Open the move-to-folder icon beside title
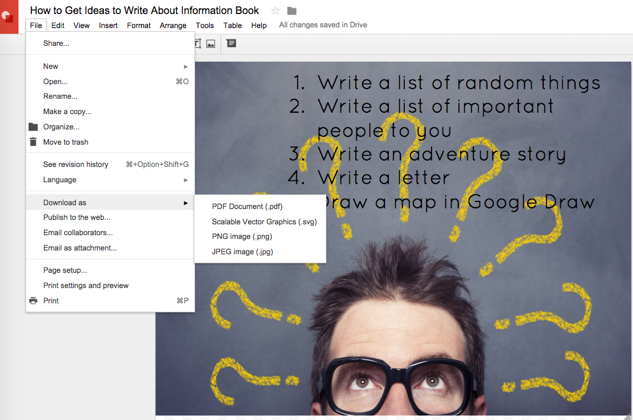The width and height of the screenshot is (633, 420). click(x=292, y=10)
